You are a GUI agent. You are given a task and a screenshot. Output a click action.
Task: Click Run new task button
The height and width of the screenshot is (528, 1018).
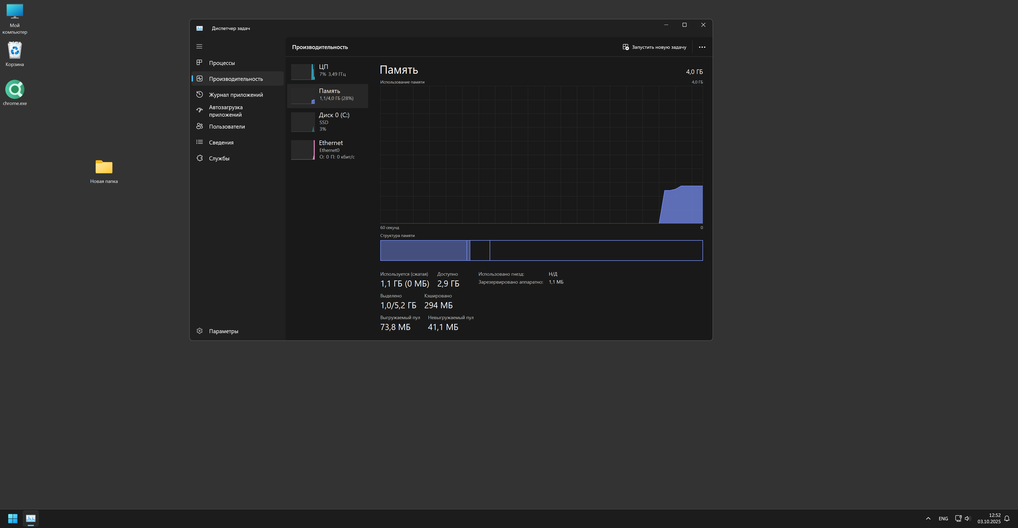654,47
